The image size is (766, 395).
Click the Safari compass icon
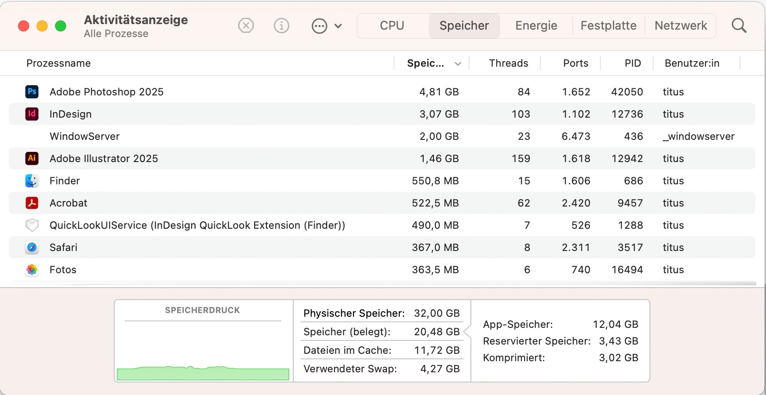[32, 247]
